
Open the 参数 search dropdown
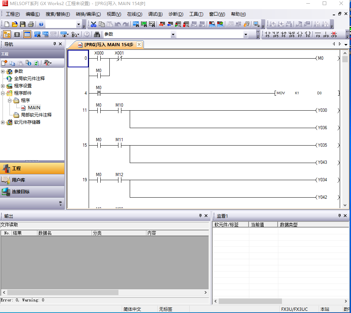point(173,35)
